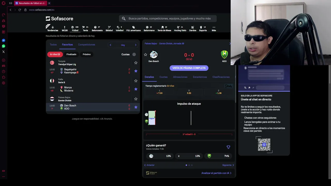Image resolution: width=331 pixels, height=186 pixels.
Task: Switch to the Favoritos tab
Action: coord(67,45)
